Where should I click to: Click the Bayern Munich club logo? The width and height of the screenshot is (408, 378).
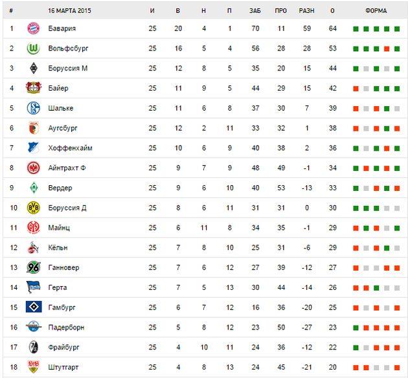click(x=33, y=28)
